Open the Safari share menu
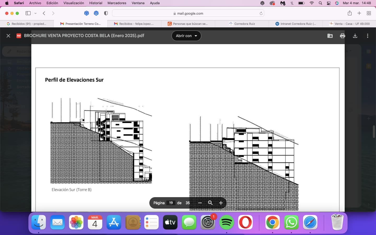The image size is (376, 235). point(350,13)
